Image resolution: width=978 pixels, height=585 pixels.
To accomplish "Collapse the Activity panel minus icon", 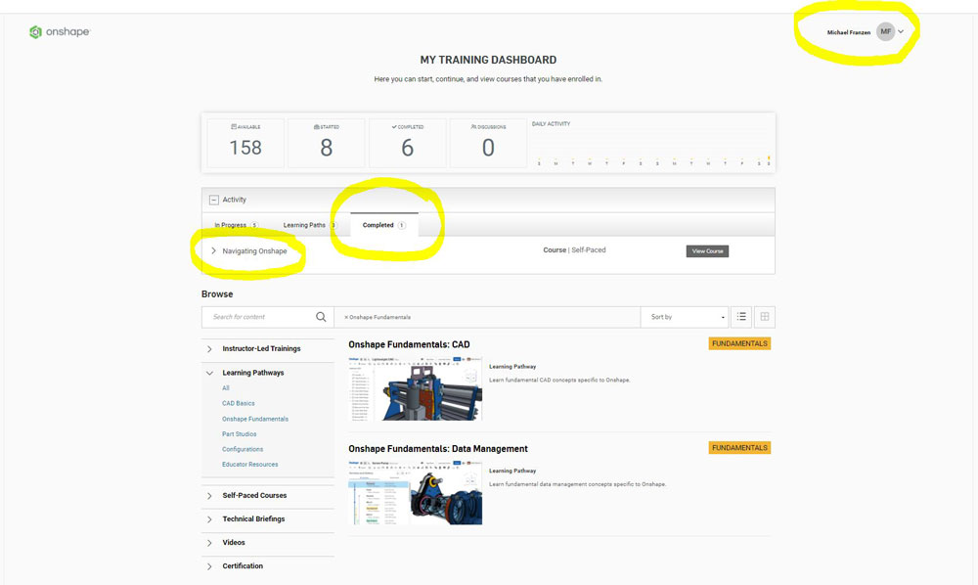I will click(213, 200).
